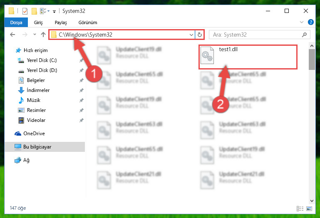320x218 pixels.
Task: Open the Görünüm ribbon tab
Action: pyautogui.click(x=88, y=22)
